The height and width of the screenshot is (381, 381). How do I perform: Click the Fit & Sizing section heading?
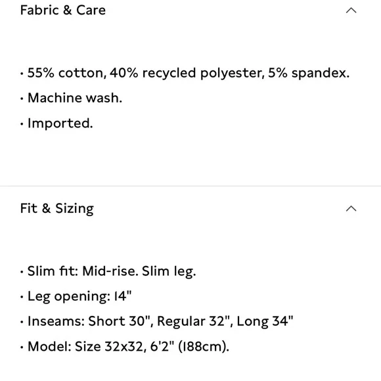(57, 208)
